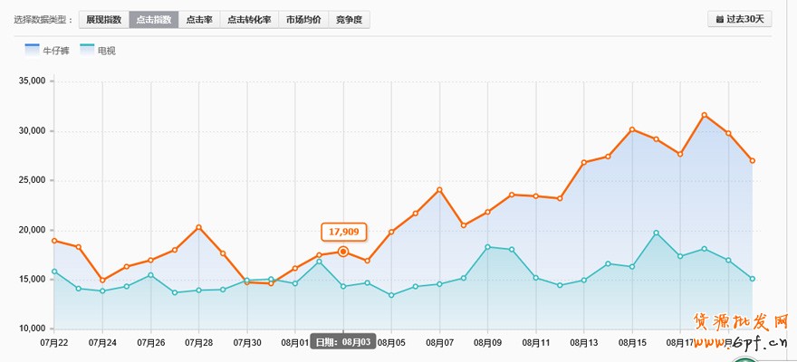Click the 电视 legend color icon
797x362 pixels.
coord(87,50)
